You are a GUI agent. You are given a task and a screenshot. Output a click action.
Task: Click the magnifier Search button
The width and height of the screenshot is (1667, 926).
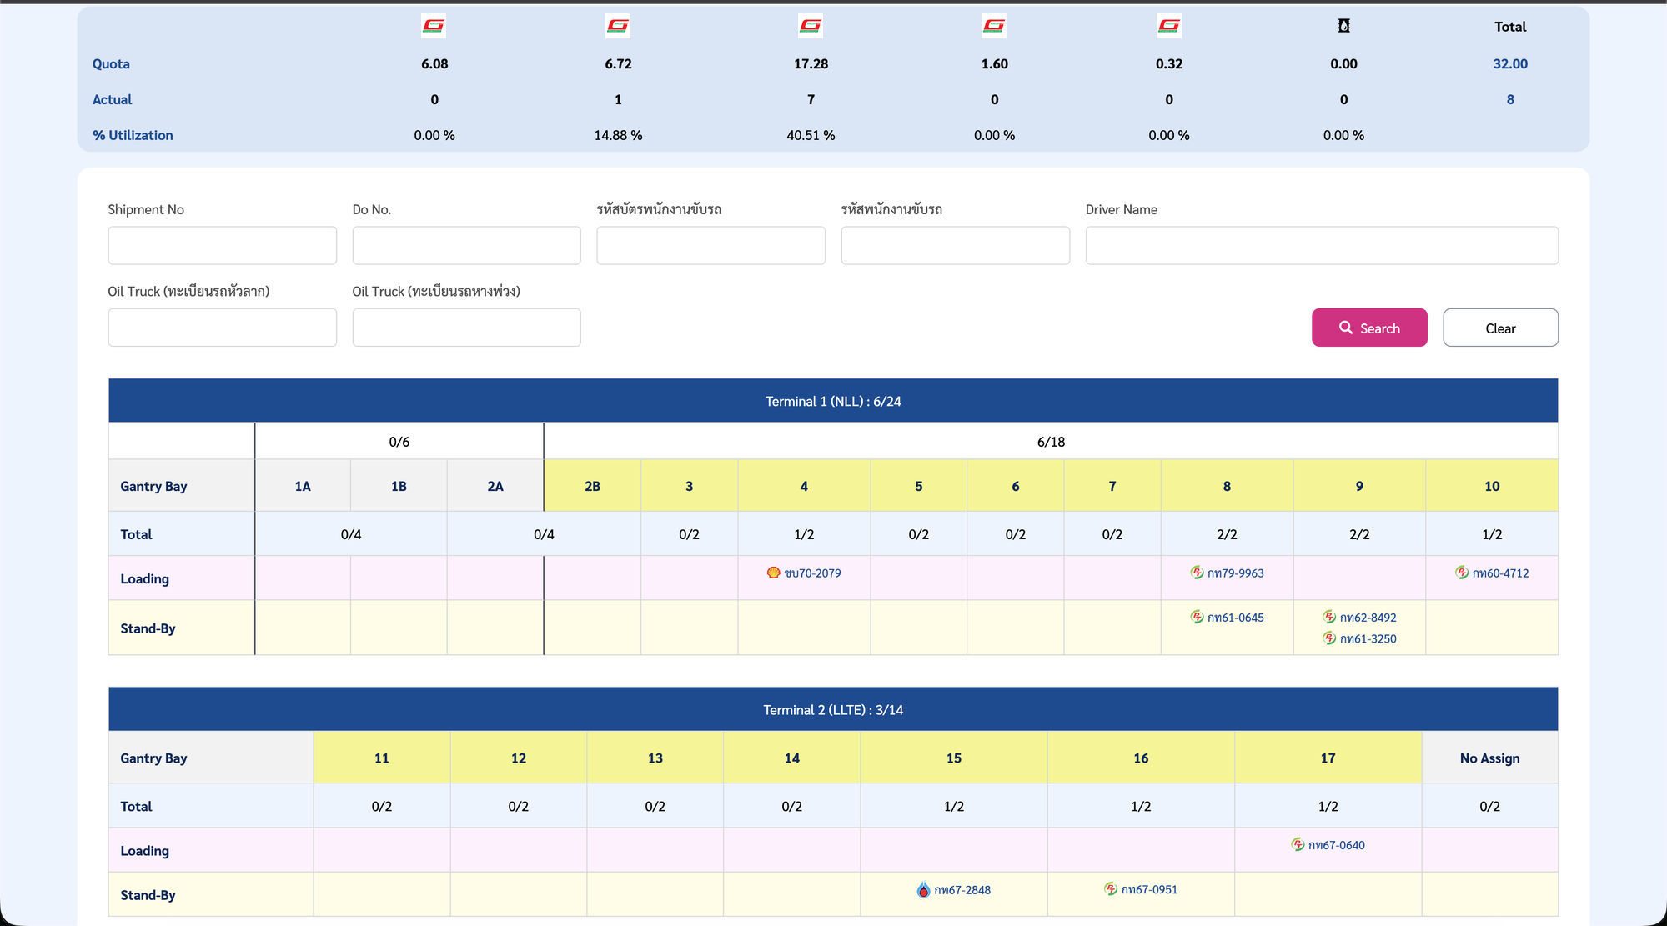1369,328
